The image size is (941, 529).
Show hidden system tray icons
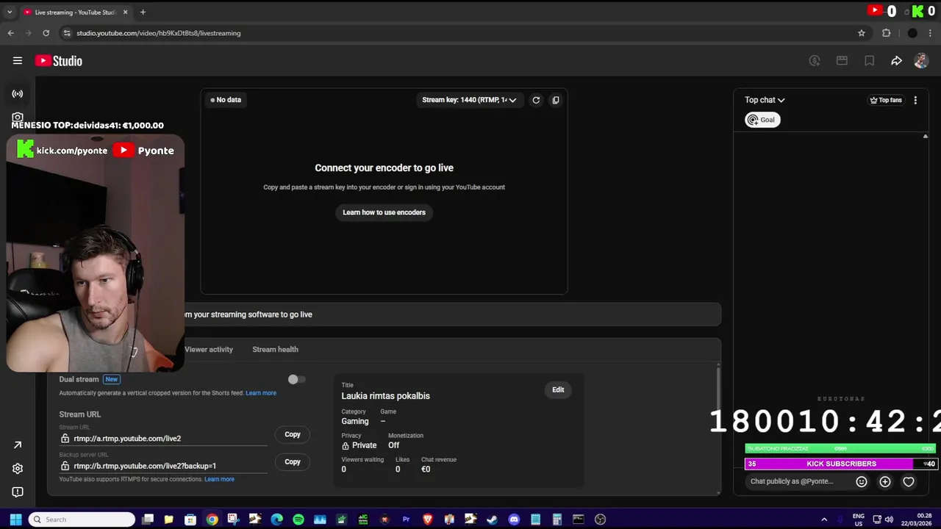coord(824,519)
